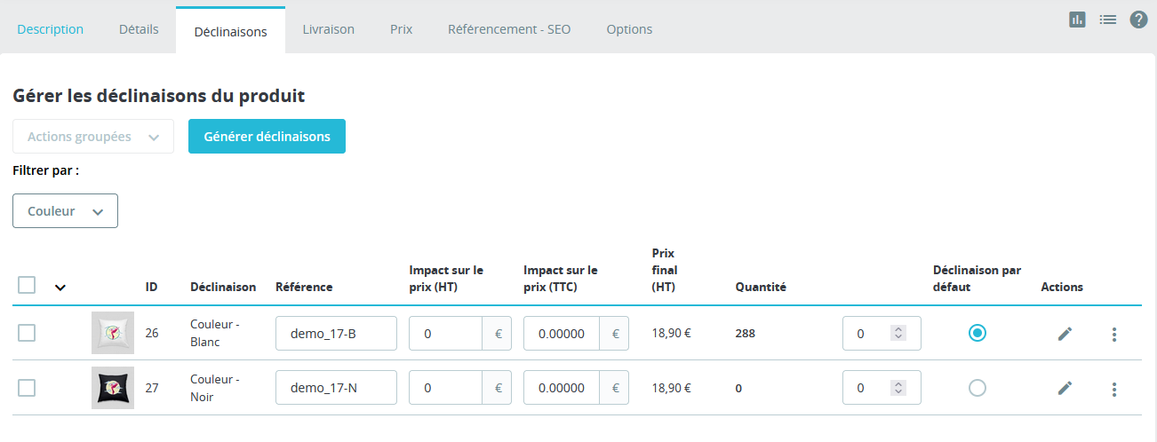Click the list view icon
Image resolution: width=1157 pixels, height=442 pixels.
point(1108,19)
